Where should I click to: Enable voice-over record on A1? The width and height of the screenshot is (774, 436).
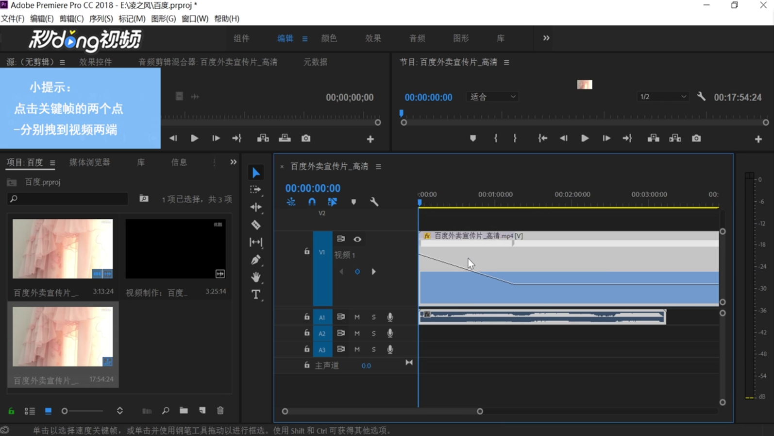point(390,317)
